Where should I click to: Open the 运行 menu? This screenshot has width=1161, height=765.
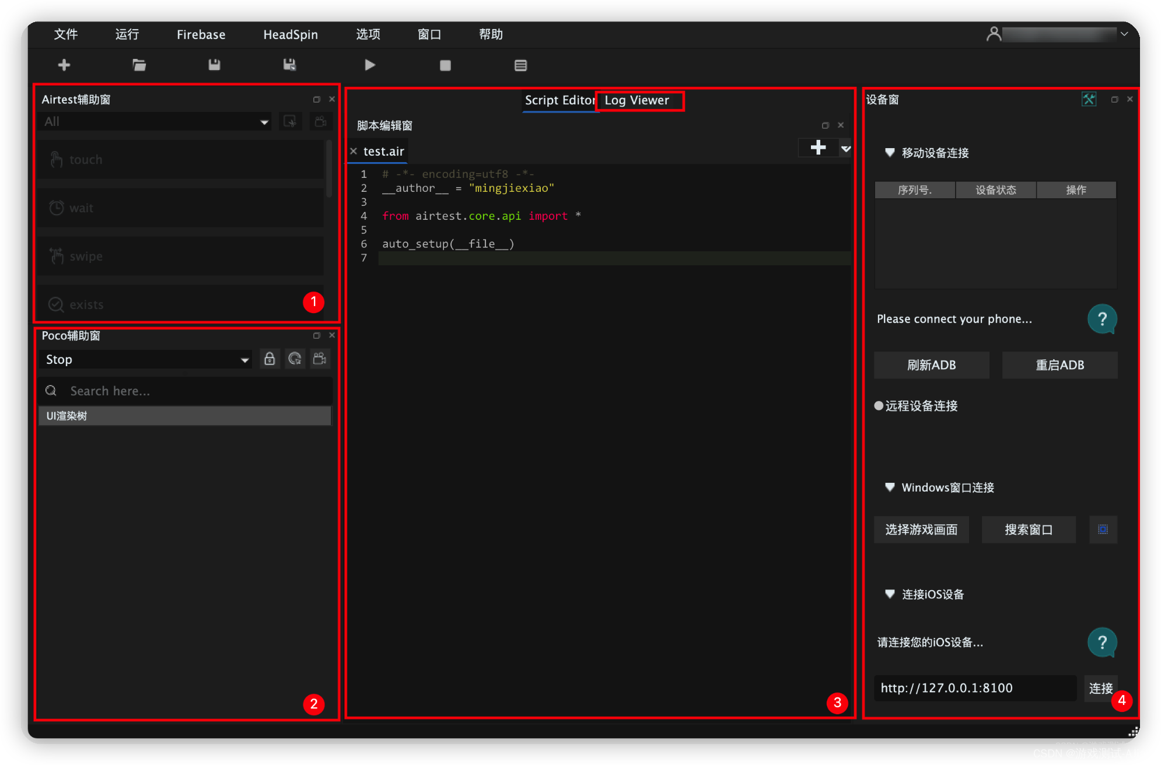pos(127,34)
